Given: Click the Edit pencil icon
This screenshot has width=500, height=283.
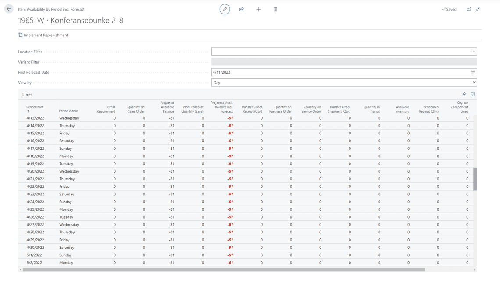Looking at the screenshot, I should click(x=225, y=9).
